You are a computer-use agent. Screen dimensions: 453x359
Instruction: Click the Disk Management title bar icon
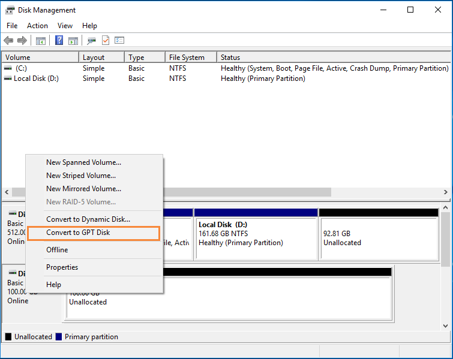pyautogui.click(x=10, y=10)
